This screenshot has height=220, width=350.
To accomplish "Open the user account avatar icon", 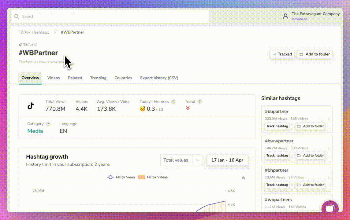I will coord(285,16).
